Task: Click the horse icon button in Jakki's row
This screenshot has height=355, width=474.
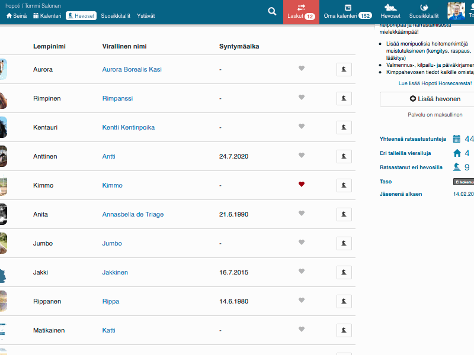Action: pyautogui.click(x=344, y=273)
